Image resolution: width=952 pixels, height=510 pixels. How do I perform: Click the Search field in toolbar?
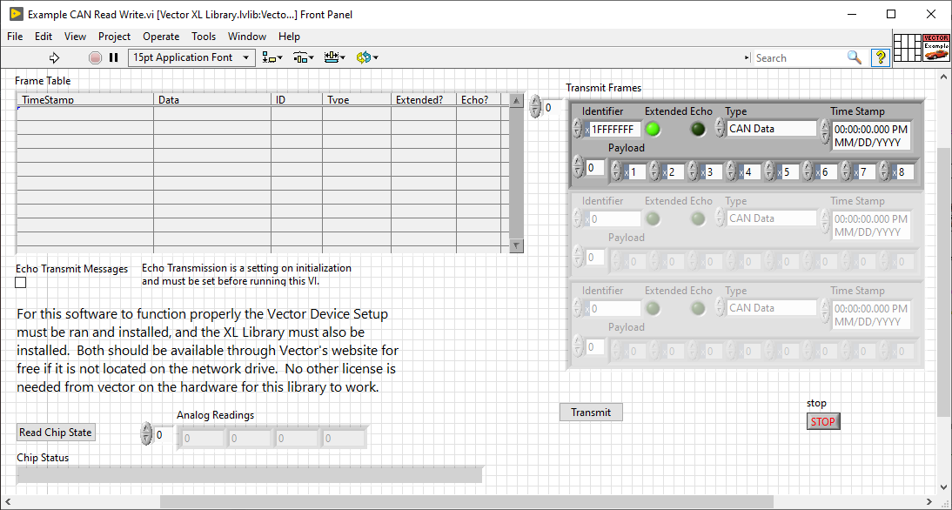click(800, 57)
